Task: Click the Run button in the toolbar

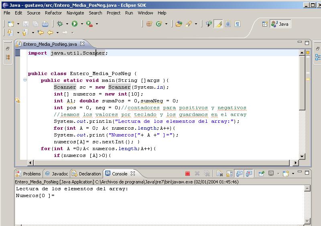Action: click(75, 24)
